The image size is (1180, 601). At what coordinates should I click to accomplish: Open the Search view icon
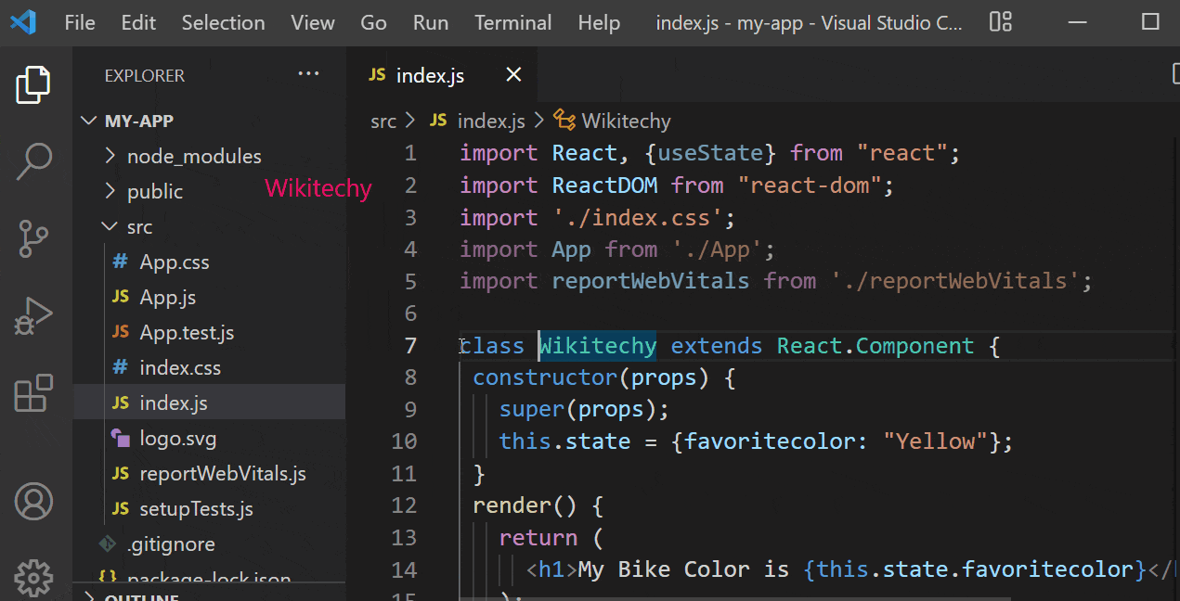[34, 161]
